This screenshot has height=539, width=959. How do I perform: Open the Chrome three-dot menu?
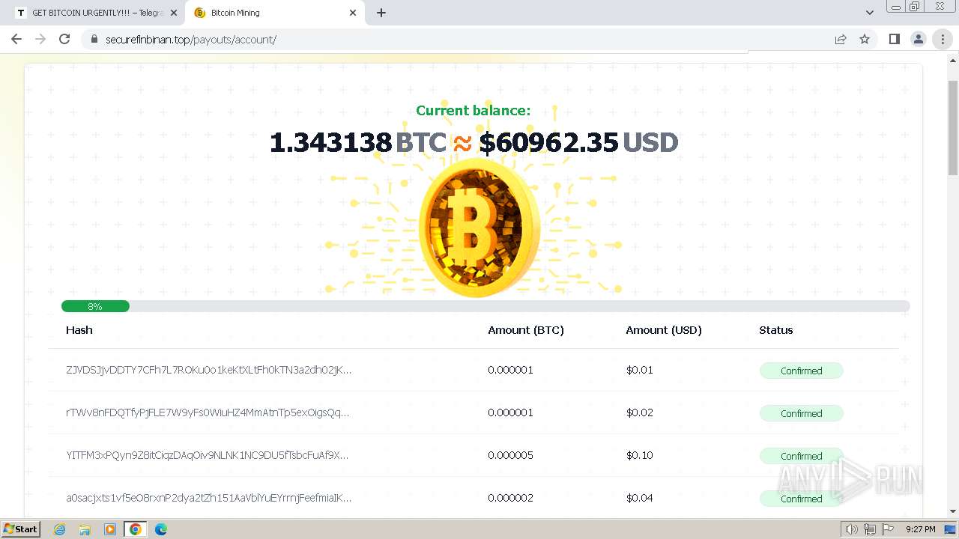[943, 39]
